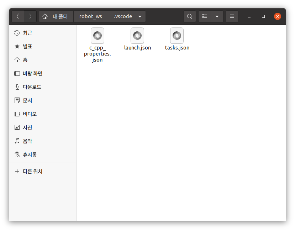The image size is (295, 231).
Task: Open the search magnifier button
Action: point(190,17)
